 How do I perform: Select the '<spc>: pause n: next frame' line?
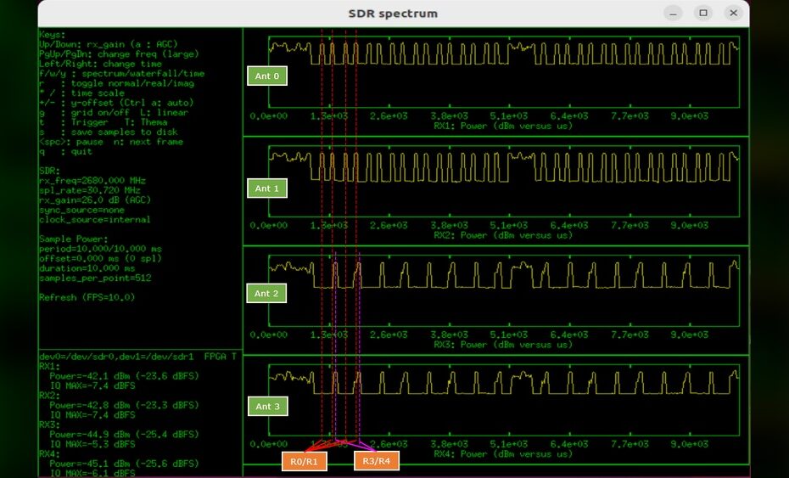[111, 142]
